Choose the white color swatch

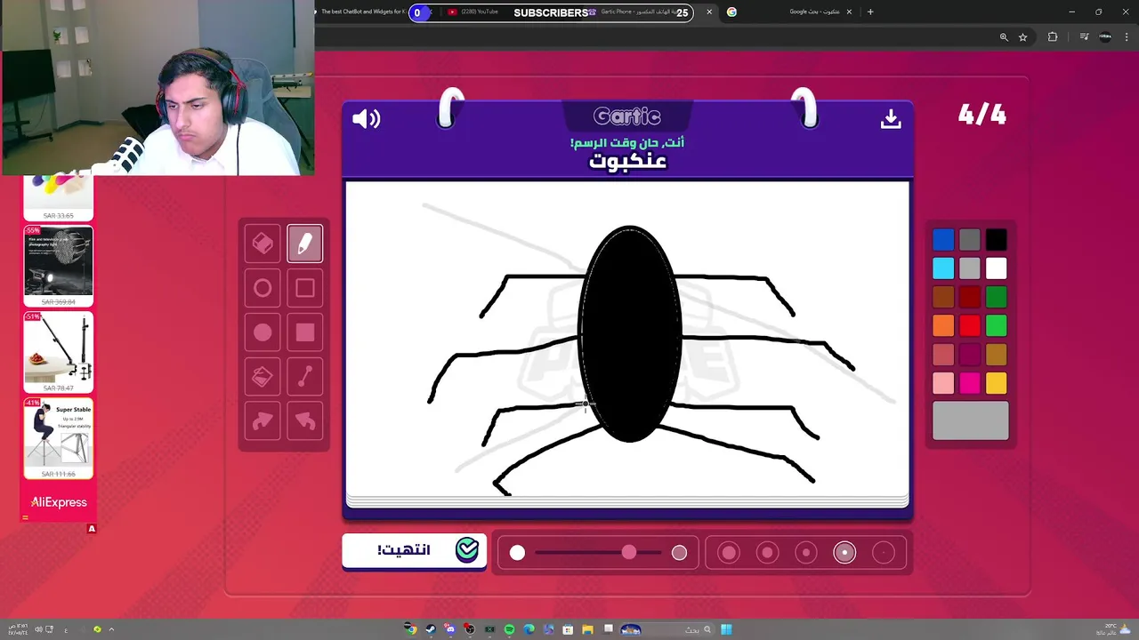click(x=996, y=268)
